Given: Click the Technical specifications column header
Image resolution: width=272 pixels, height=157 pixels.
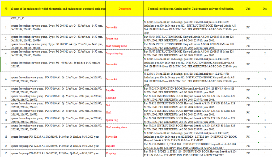Looking at the screenshot, I should point(190,9).
